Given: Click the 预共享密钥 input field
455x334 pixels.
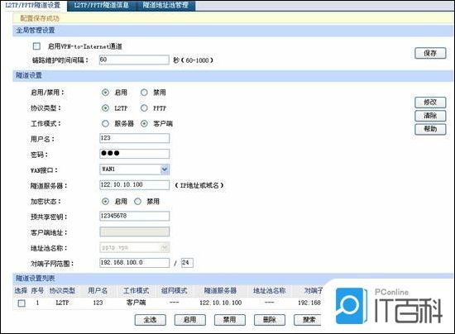Looking at the screenshot, I should (x=134, y=216).
